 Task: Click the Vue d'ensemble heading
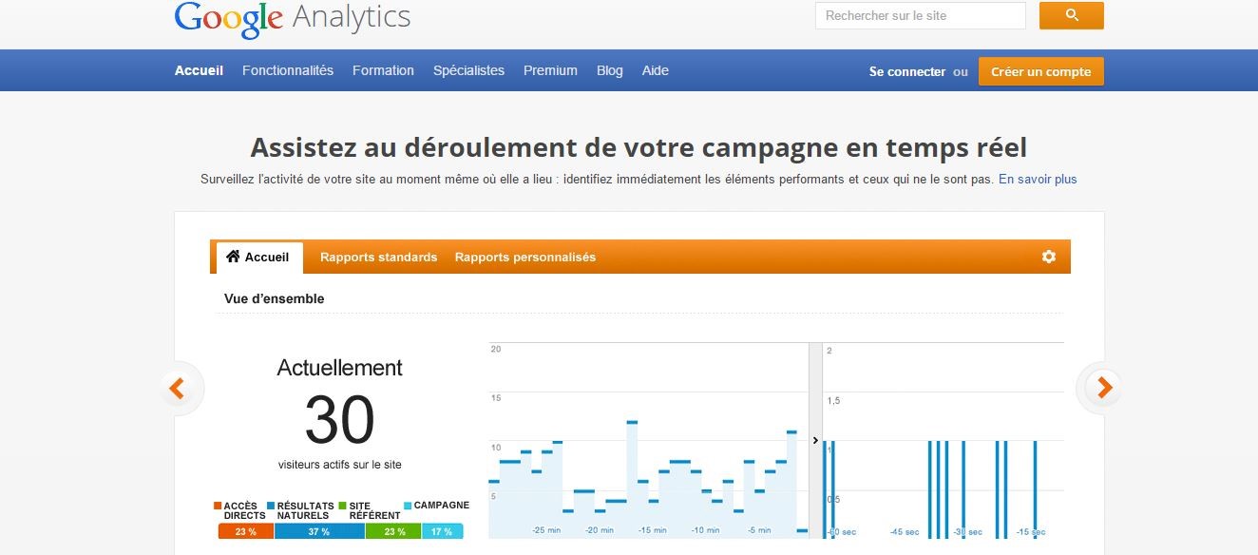275,298
